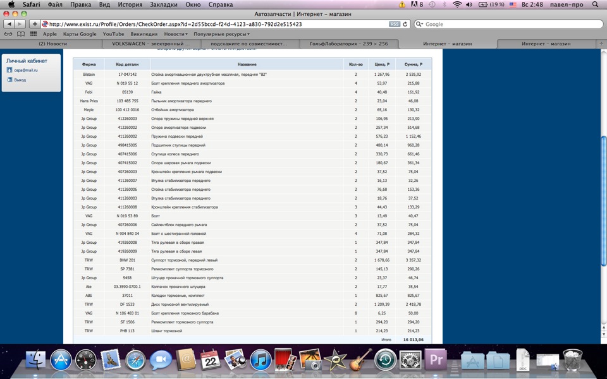Select the part code 17-047142
Image resolution: width=607 pixels, height=379 pixels.
pos(127,75)
